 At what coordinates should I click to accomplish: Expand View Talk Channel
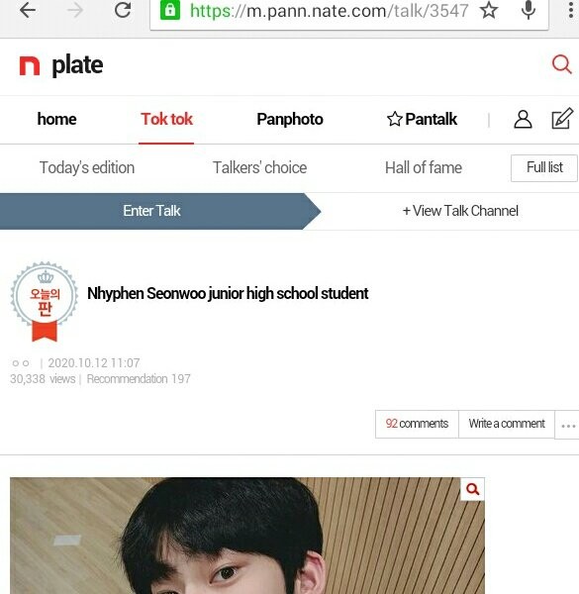(460, 211)
